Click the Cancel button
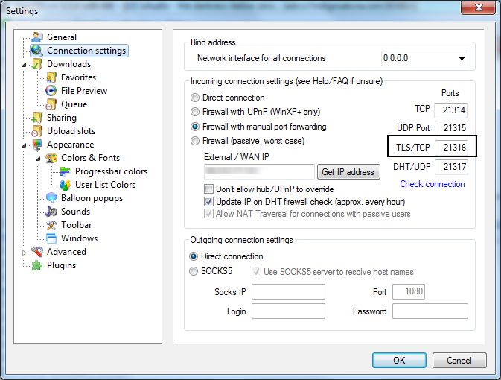This screenshot has height=380, width=501. pos(459,361)
